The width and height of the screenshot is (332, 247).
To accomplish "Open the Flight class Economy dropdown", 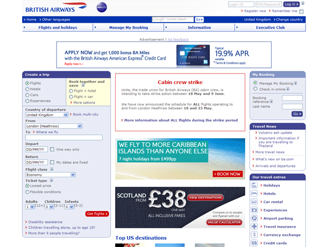I will [x=50, y=175].
